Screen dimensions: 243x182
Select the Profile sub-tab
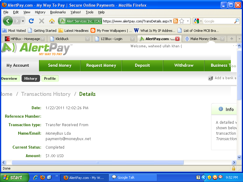click(x=50, y=79)
